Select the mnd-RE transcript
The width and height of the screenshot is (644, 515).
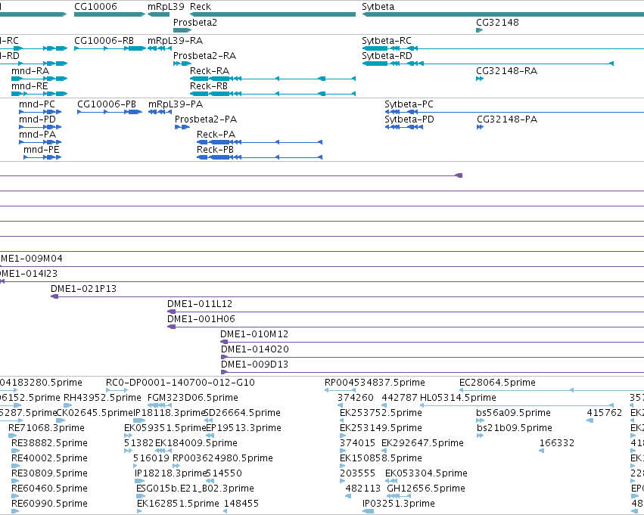[39, 94]
